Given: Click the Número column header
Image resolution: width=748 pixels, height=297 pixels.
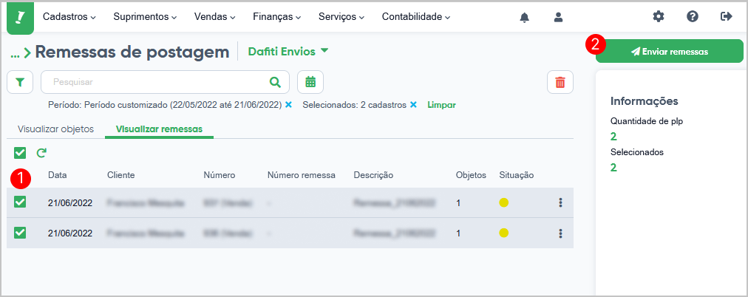Looking at the screenshot, I should pos(220,175).
